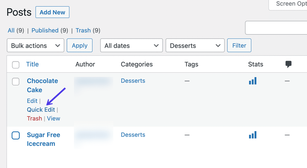
Task: Open stats chart icon for Chocolate Cake
Action: point(253,81)
